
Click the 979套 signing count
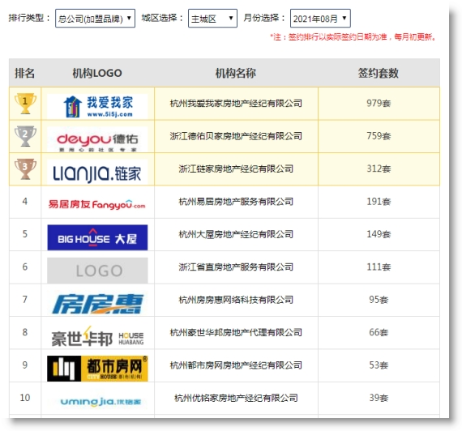(379, 104)
